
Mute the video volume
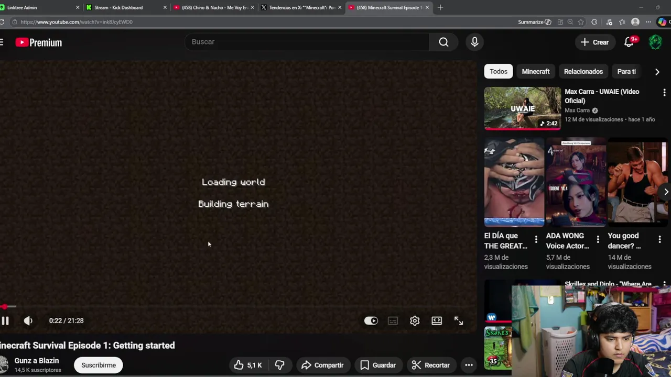[x=28, y=320]
